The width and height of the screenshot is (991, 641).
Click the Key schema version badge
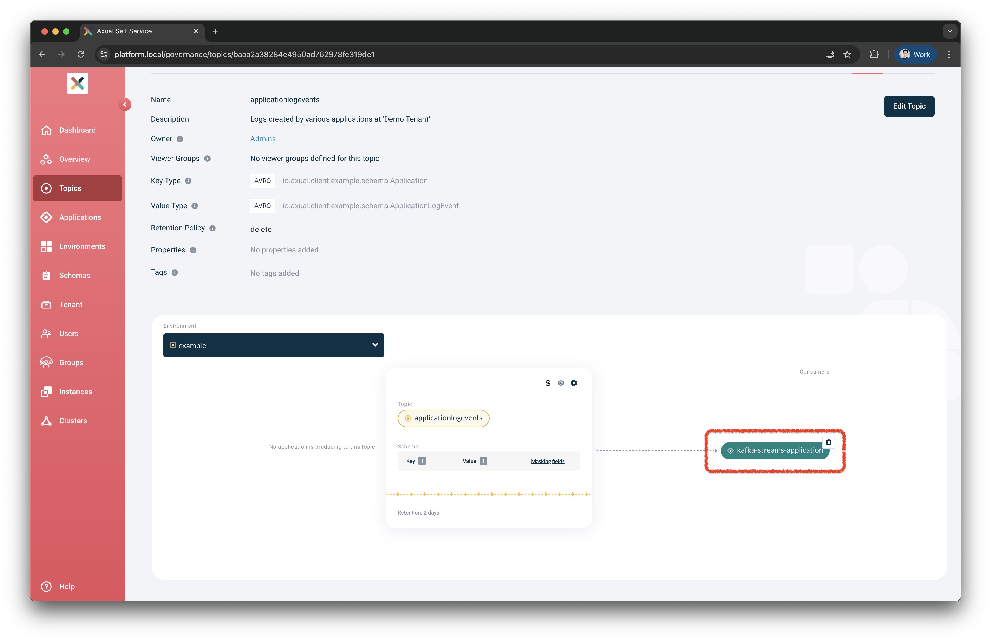coord(422,461)
